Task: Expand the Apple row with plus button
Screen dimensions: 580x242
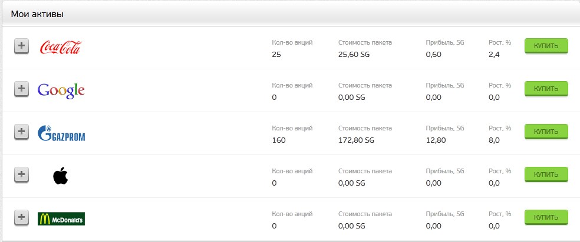Action: pos(21,175)
